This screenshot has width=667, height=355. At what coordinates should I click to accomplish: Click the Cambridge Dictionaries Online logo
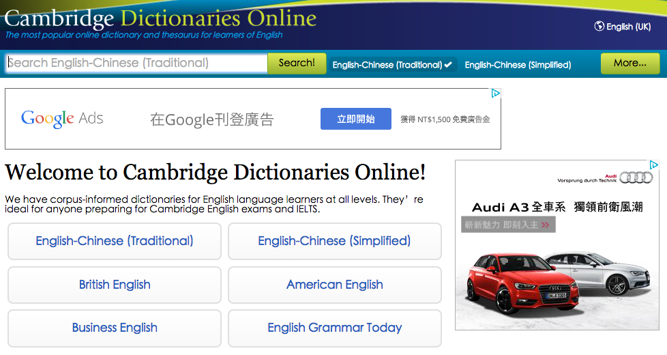(160, 18)
